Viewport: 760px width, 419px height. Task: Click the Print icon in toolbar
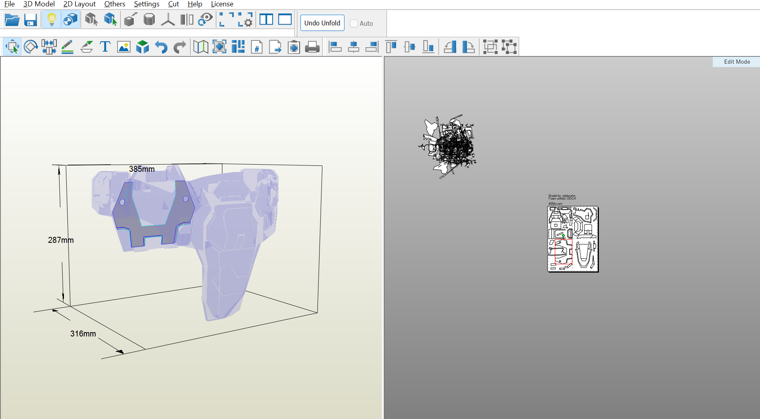312,47
